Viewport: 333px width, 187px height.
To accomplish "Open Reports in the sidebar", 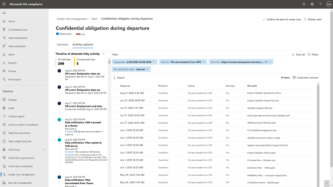I will 12,63.
